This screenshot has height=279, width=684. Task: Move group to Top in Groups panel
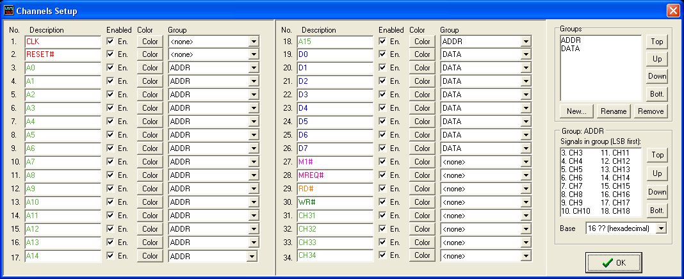coord(656,42)
